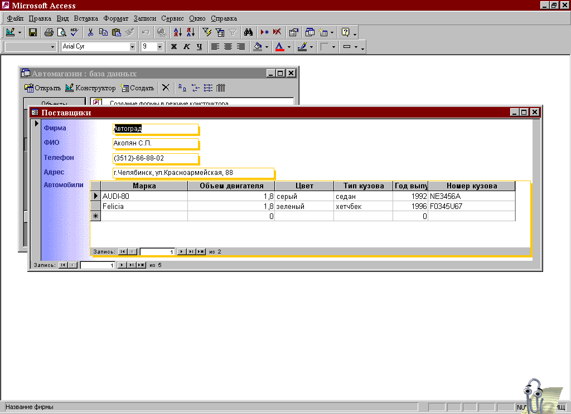This screenshot has width=571, height=414.
Task: Sort descending with the Я-A icon
Action: pos(191,32)
